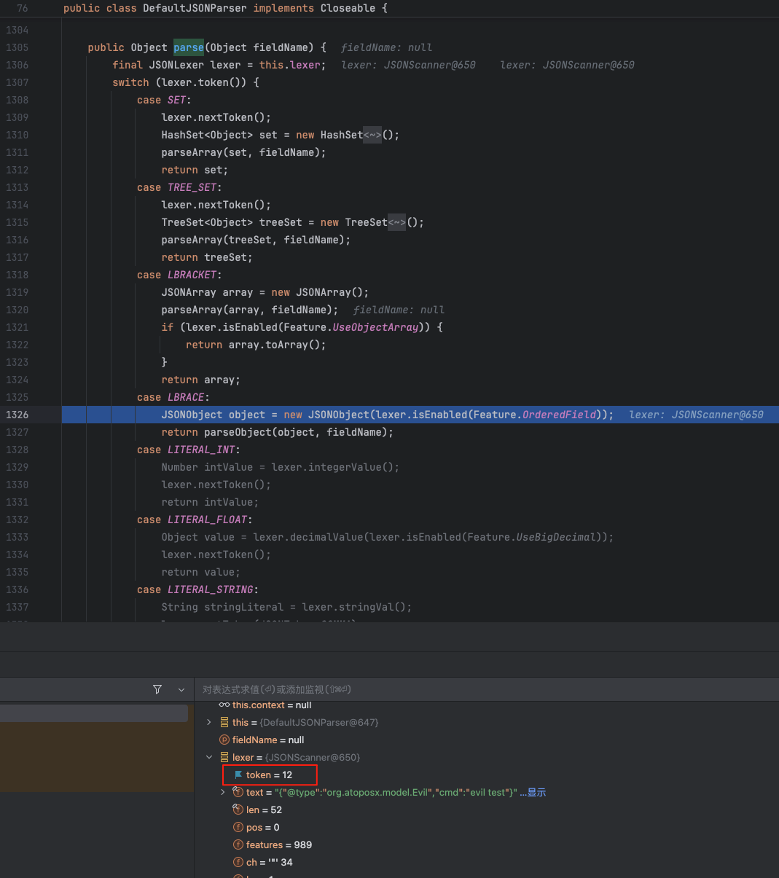Expand the text string variable node
779x878 pixels.
tap(223, 792)
